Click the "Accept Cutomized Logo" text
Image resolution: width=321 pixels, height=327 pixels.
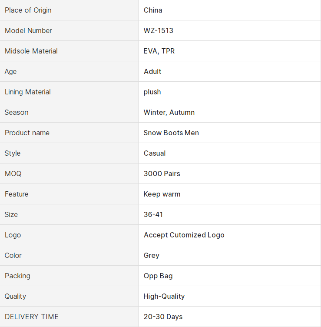184,235
